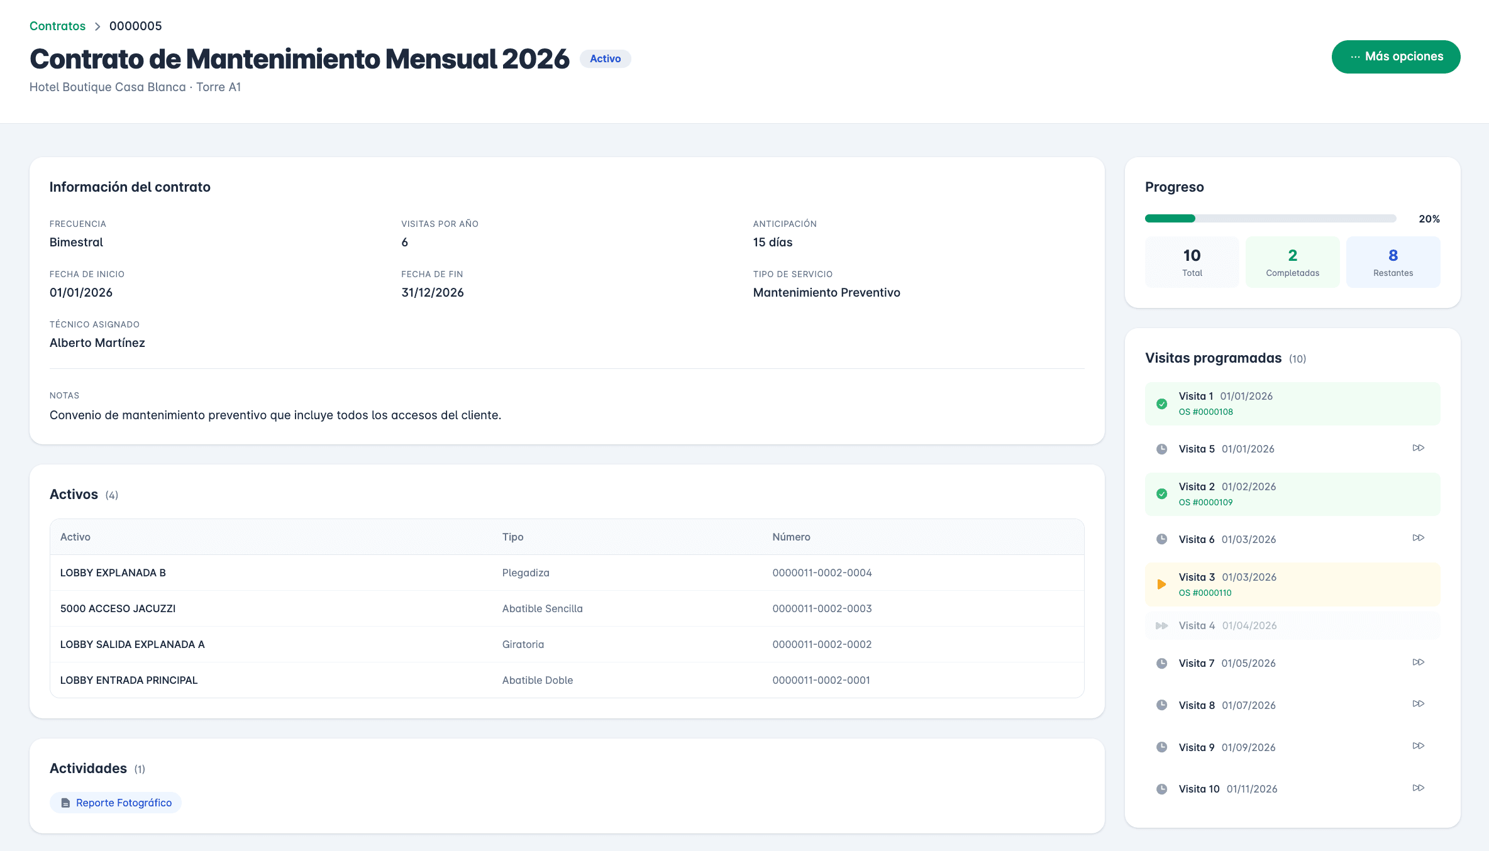This screenshot has height=851, width=1489.
Task: Click skip icon on Visita 6 row
Action: 1418,538
